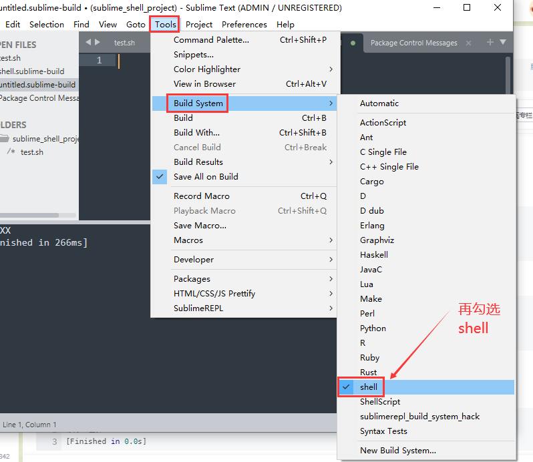Select Cargo build system
Screen dimensions: 533x462
pos(426,182)
